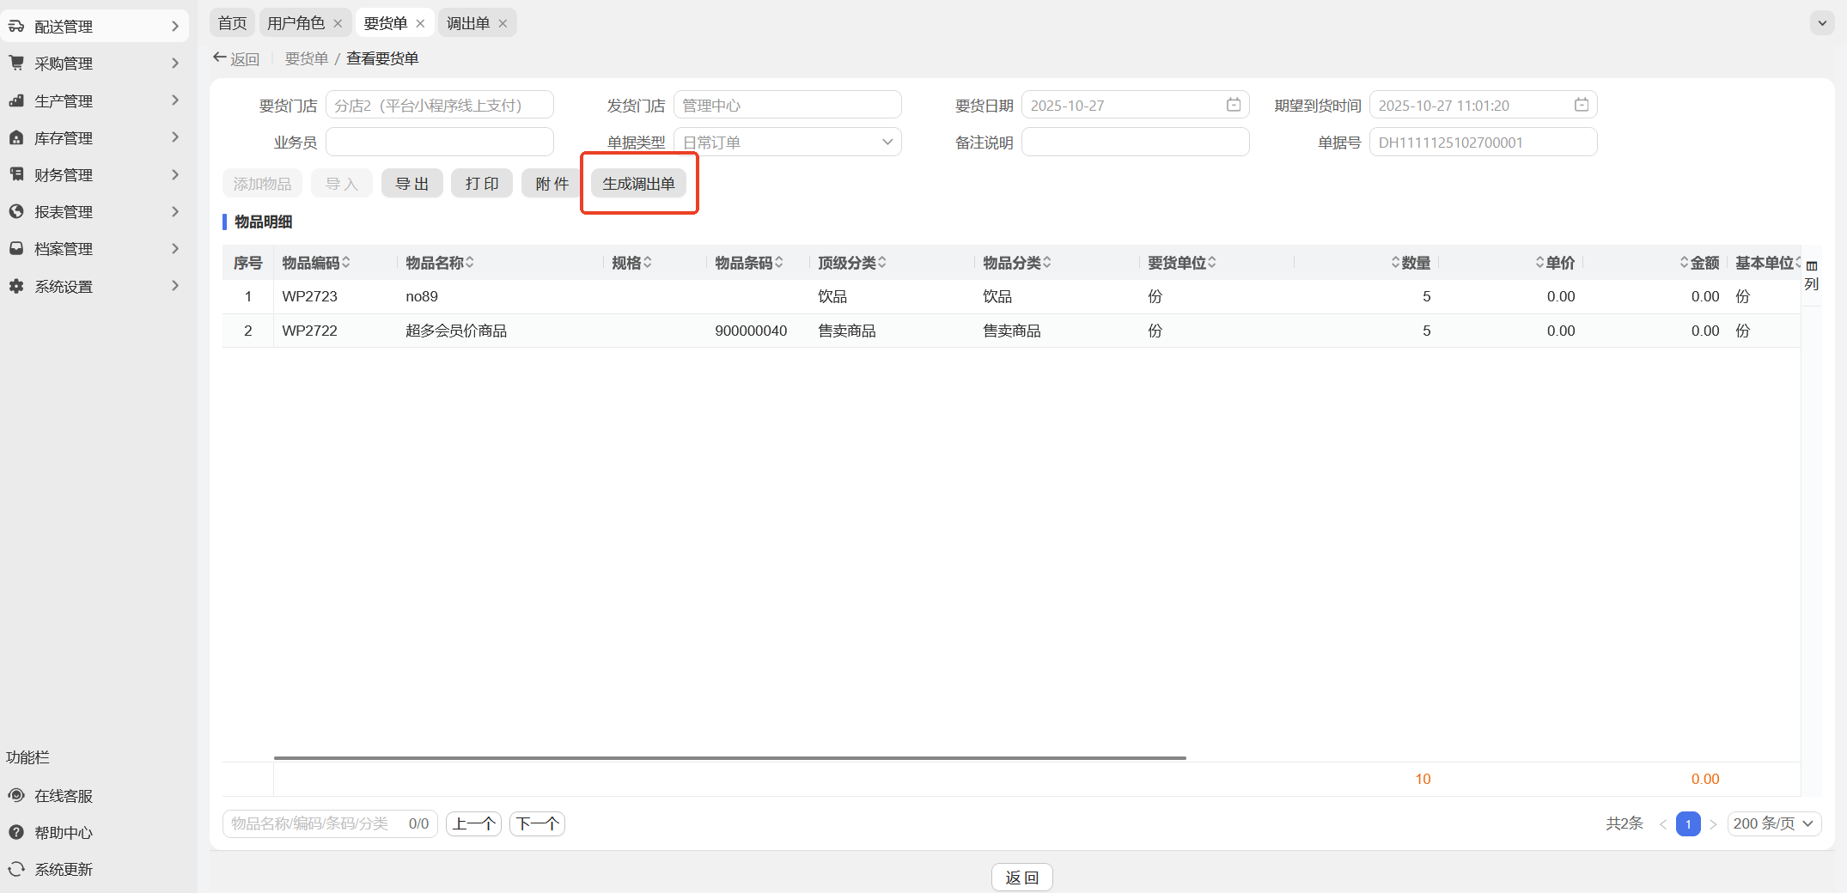Viewport: 1847px width, 893px height.
Task: Sort by 数量 column
Action: 1395,263
